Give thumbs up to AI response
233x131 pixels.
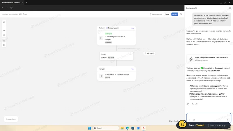click(x=193, y=104)
